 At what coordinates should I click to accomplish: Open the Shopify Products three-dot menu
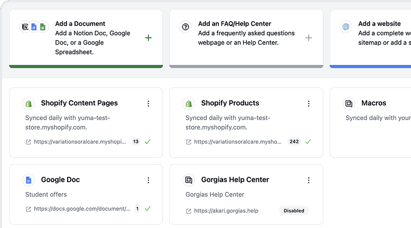[x=309, y=103]
